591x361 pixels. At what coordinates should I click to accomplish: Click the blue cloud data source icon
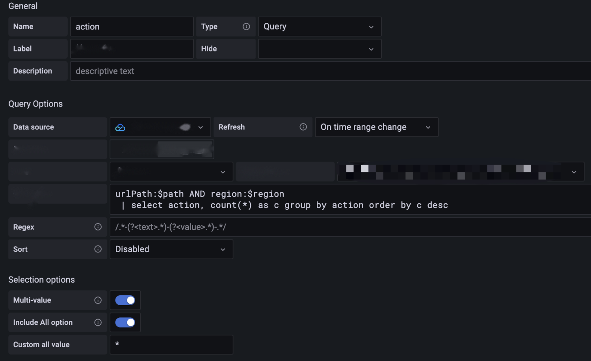pyautogui.click(x=120, y=127)
